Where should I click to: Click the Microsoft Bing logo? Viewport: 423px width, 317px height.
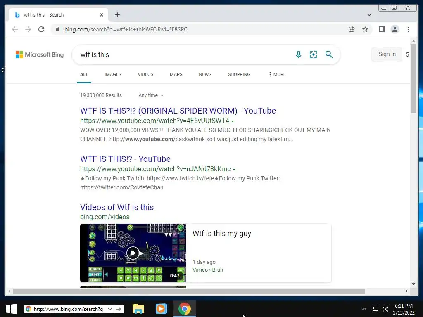coord(40,54)
